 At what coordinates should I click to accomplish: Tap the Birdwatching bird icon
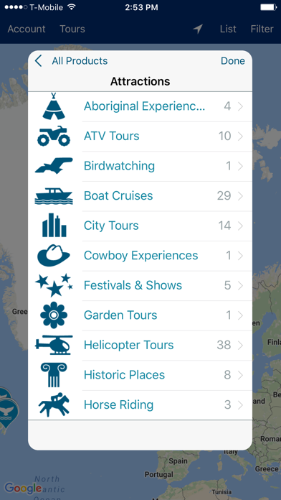[x=54, y=166]
